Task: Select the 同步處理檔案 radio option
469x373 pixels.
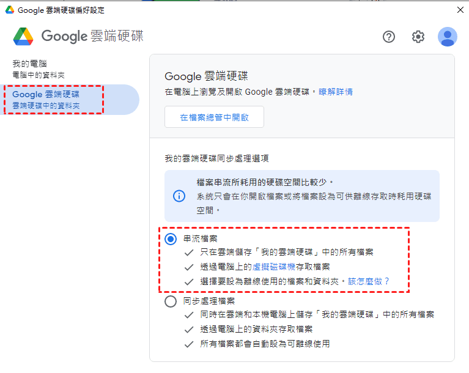Action: 171,301
